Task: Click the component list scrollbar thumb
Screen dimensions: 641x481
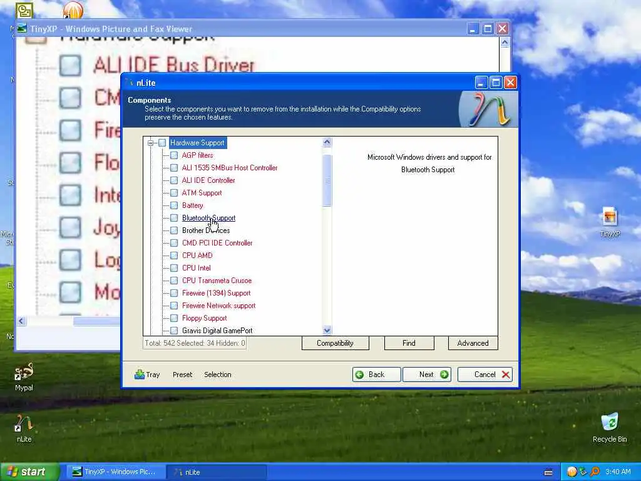Action: [x=327, y=180]
